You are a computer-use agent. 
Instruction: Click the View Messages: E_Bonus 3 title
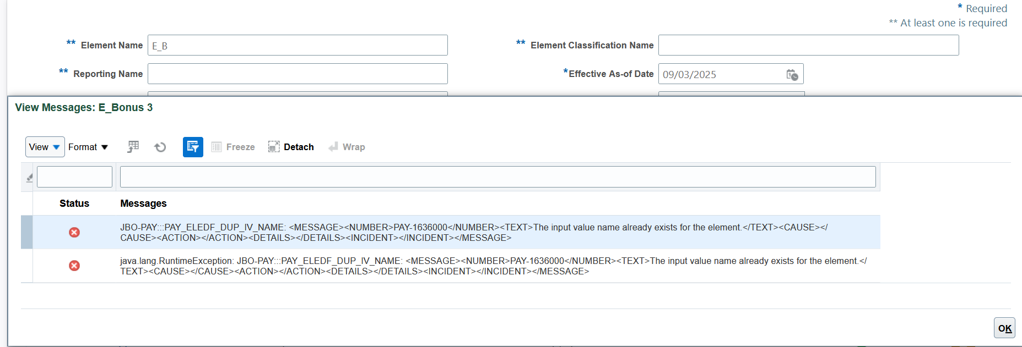[84, 107]
